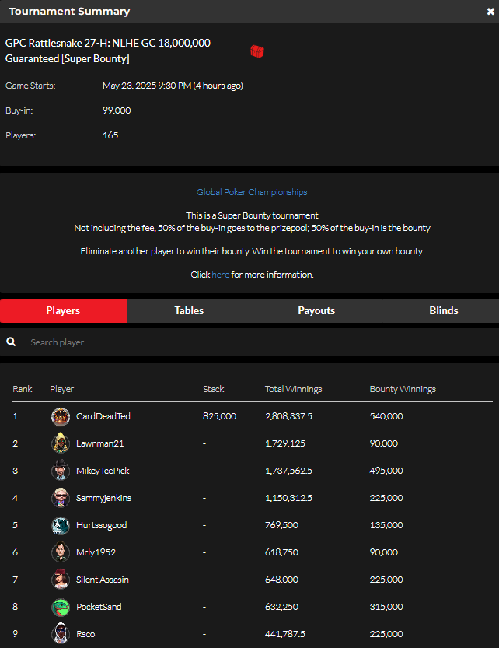Image resolution: width=499 pixels, height=648 pixels.
Task: Click the Bounty Winnings column header
Action: pyautogui.click(x=403, y=389)
